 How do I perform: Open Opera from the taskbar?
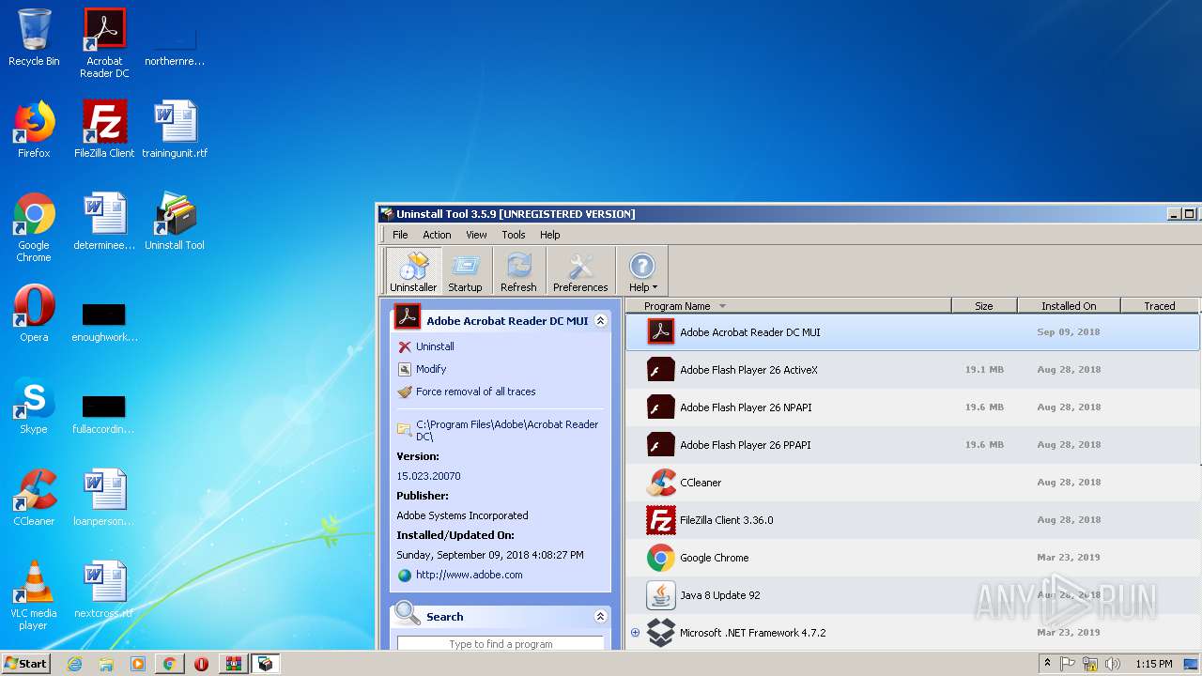[201, 664]
